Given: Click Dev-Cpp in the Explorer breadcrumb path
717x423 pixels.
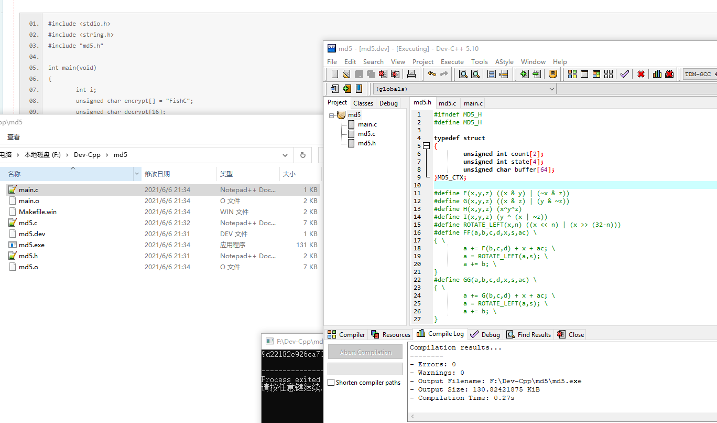Looking at the screenshot, I should [87, 155].
